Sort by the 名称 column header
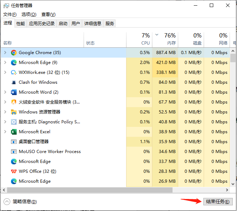The width and height of the screenshot is (237, 211). (x=42, y=40)
